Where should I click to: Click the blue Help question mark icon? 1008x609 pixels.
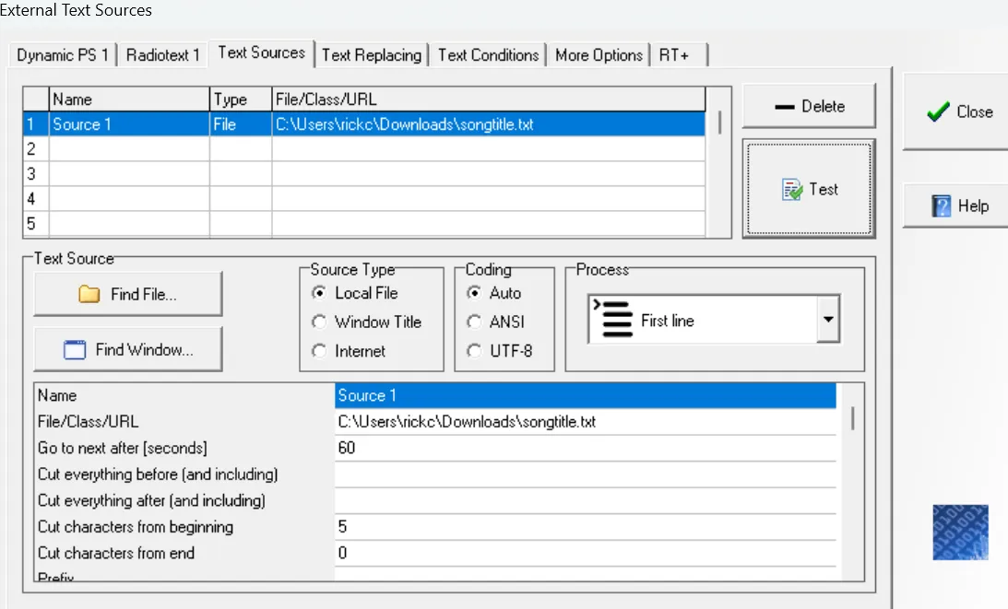[941, 206]
